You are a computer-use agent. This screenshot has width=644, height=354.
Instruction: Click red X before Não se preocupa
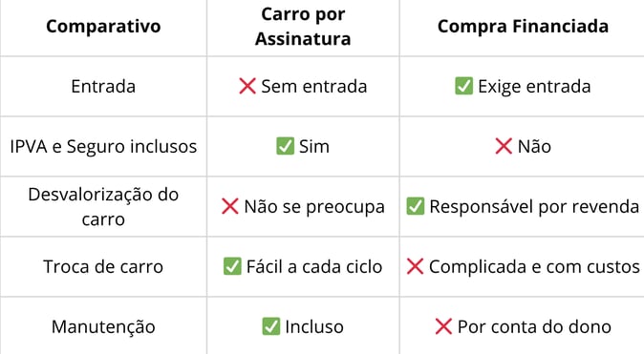point(230,206)
